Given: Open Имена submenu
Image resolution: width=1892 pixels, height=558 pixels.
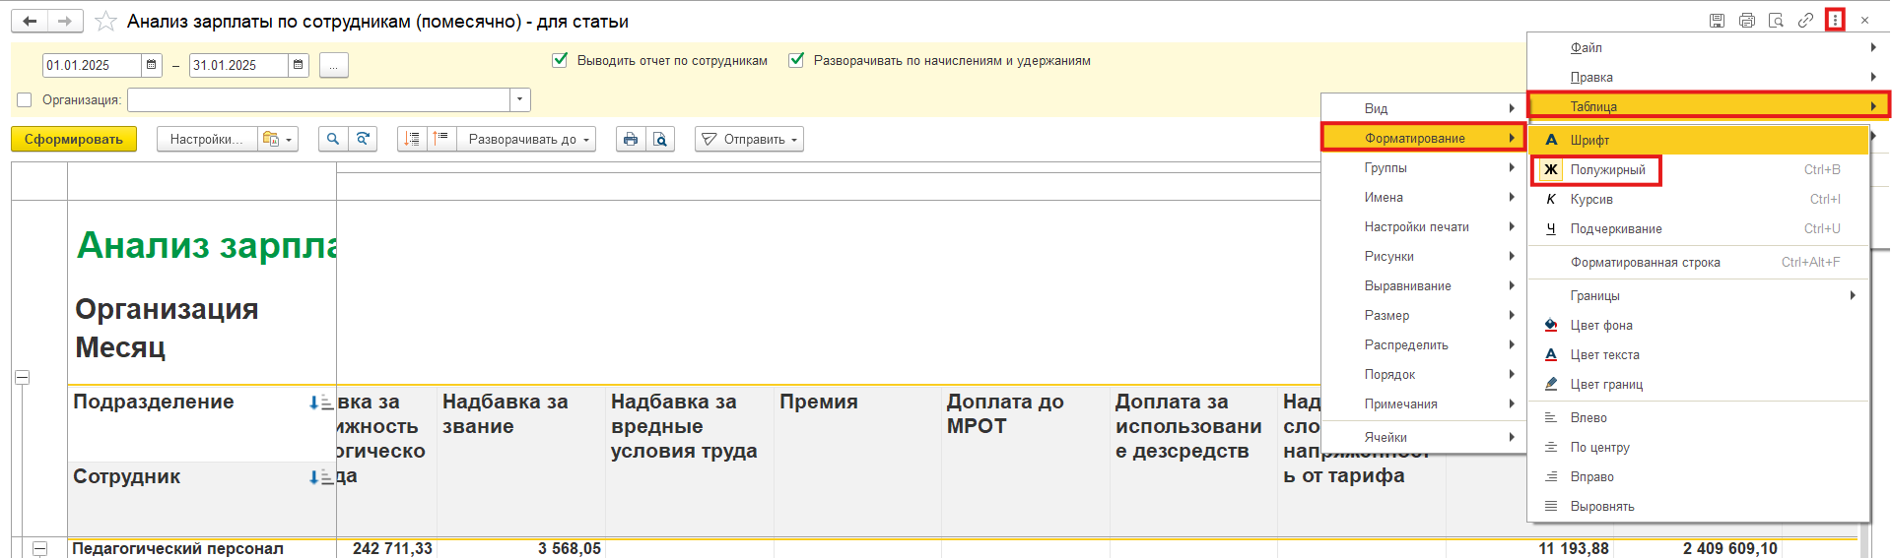Looking at the screenshot, I should click(x=1423, y=197).
